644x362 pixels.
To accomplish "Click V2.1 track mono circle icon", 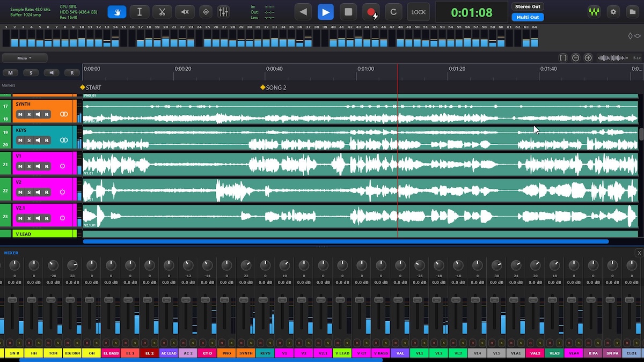I will point(62,218).
